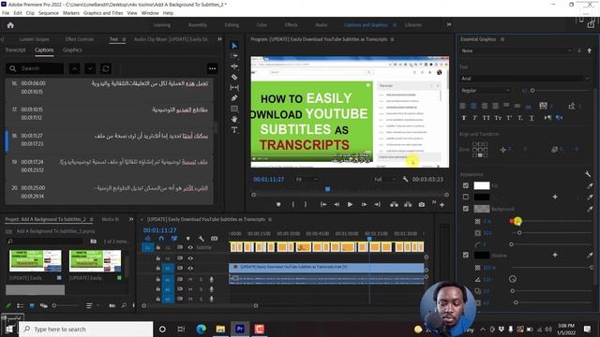This screenshot has height=337, width=600.
Task: Switch to the Transcript tab
Action: [x=15, y=50]
